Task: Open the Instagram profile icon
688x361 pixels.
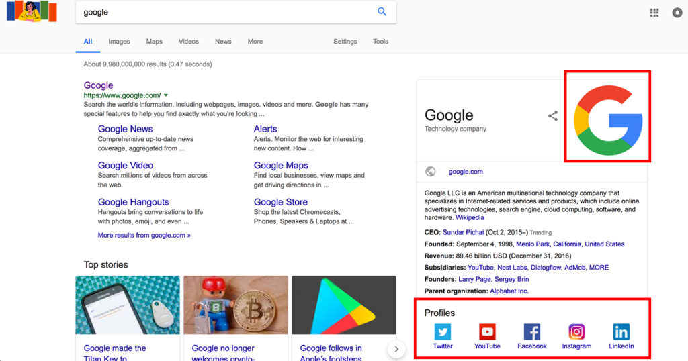Action: (x=576, y=331)
